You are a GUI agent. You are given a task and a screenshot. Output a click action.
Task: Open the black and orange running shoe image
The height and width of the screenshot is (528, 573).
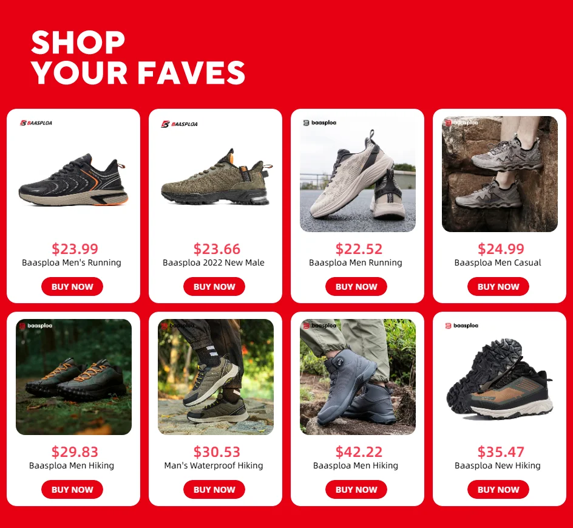[x=73, y=180]
